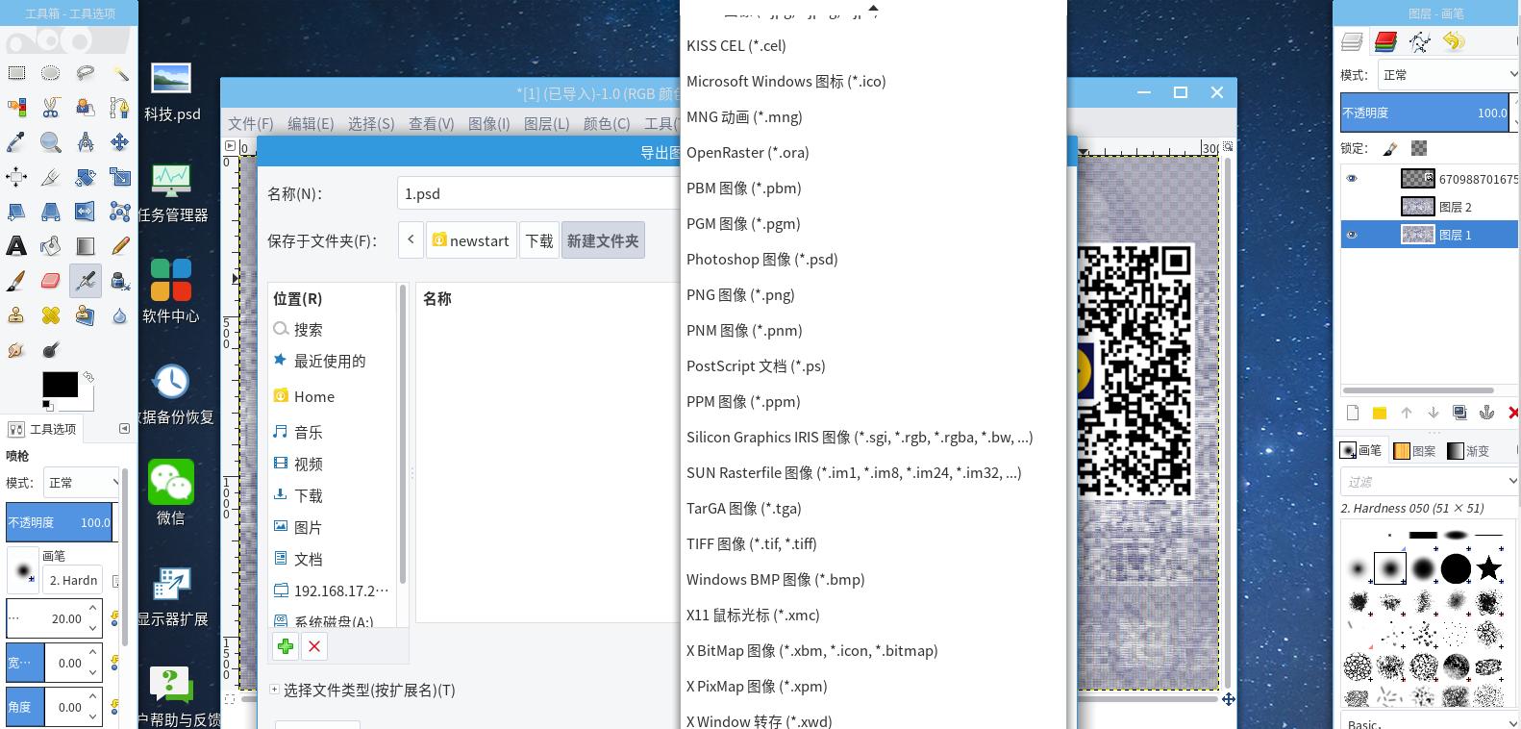The width and height of the screenshot is (1521, 729).
Task: Select the Paintbrush tool
Action: [x=16, y=281]
